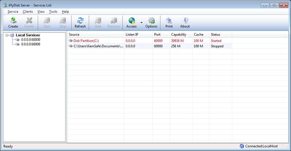Click the Create service toolbar icon
This screenshot has height=151, width=291.
[x=13, y=23]
